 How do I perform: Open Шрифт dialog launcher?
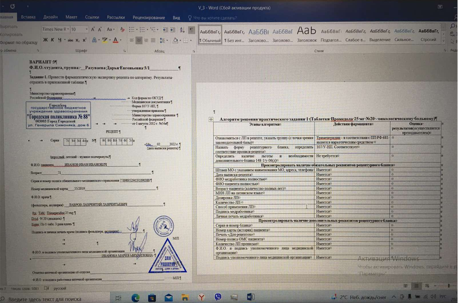(124, 51)
